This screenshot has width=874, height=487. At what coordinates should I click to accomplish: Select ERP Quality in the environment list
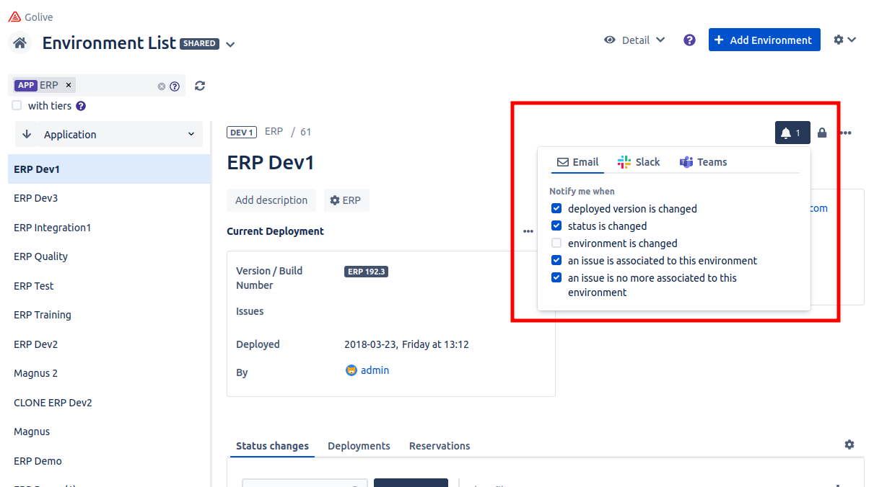41,256
